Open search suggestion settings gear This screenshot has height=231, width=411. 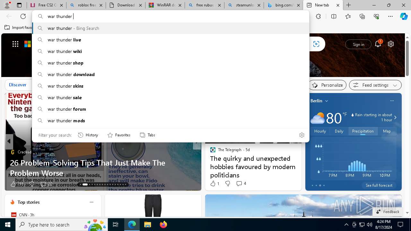tap(302, 135)
